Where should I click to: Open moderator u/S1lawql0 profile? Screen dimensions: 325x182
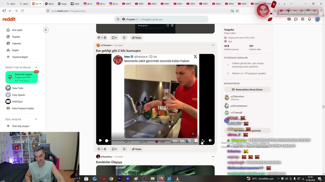coord(236,113)
